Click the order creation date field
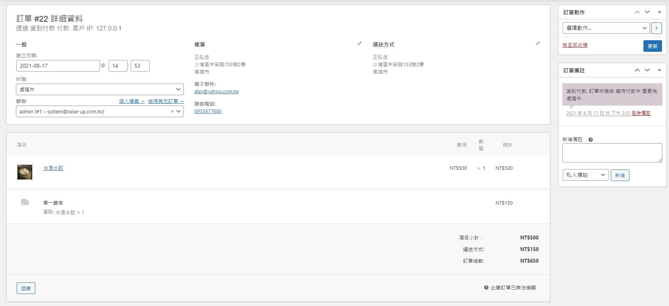Screen dimensions: 669x306 pyautogui.click(x=58, y=66)
